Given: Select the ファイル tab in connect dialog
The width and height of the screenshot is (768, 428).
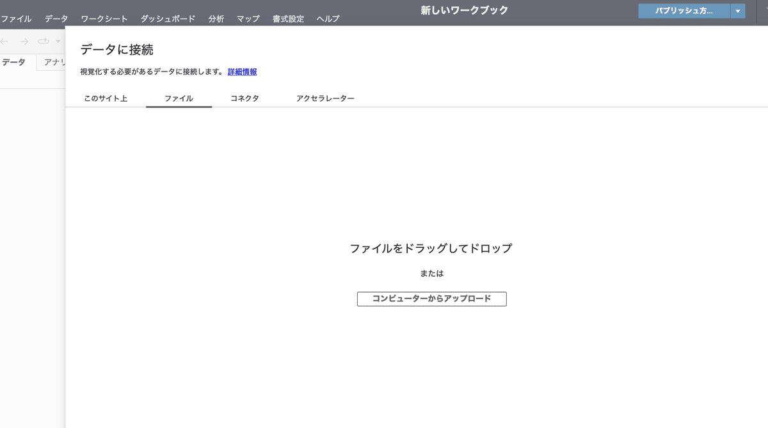Looking at the screenshot, I should click(179, 98).
